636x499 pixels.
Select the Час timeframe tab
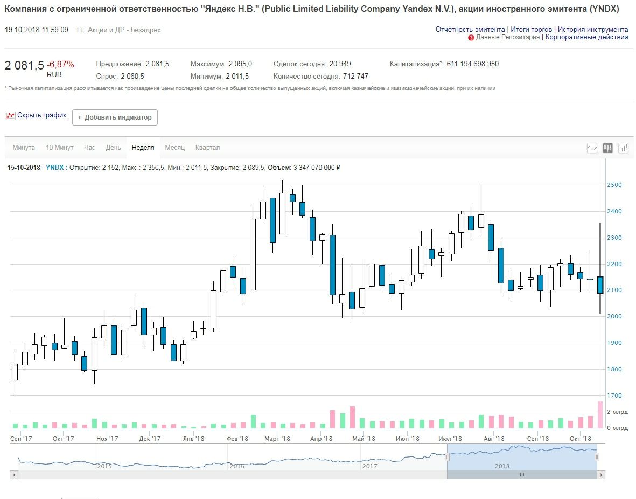(89, 148)
